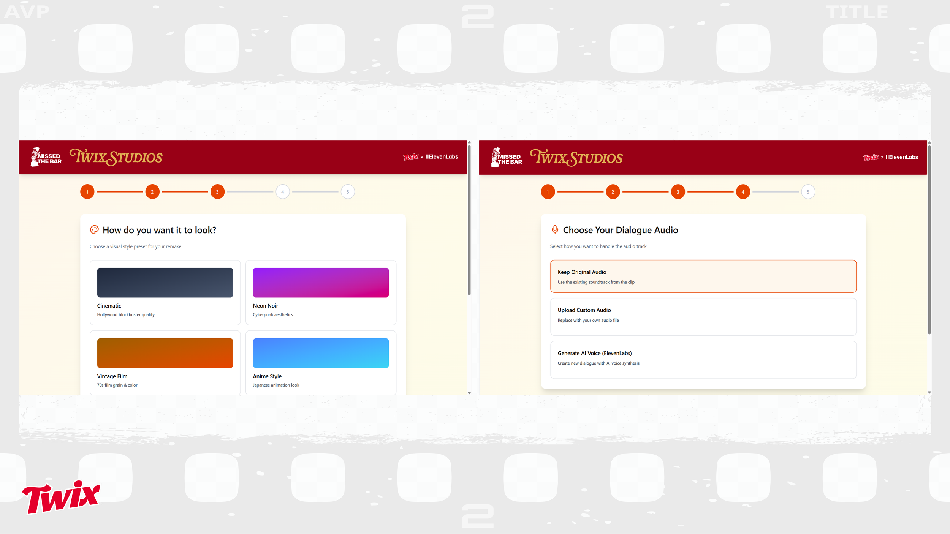The width and height of the screenshot is (950, 534).
Task: Click 'Use the existing soundtrack from the clip'
Action: coord(596,282)
